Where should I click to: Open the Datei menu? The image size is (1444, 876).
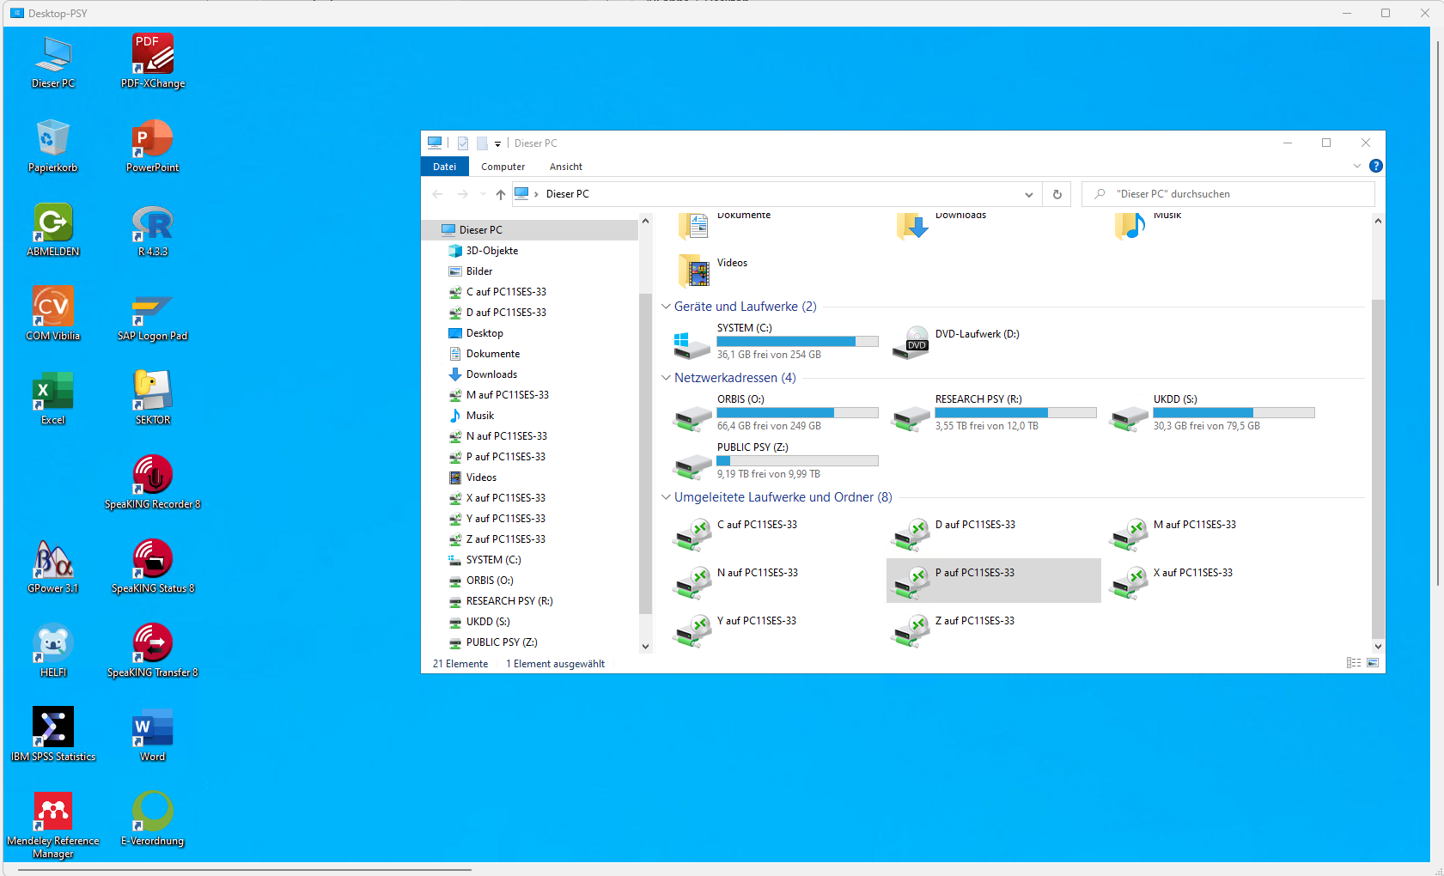tap(445, 166)
